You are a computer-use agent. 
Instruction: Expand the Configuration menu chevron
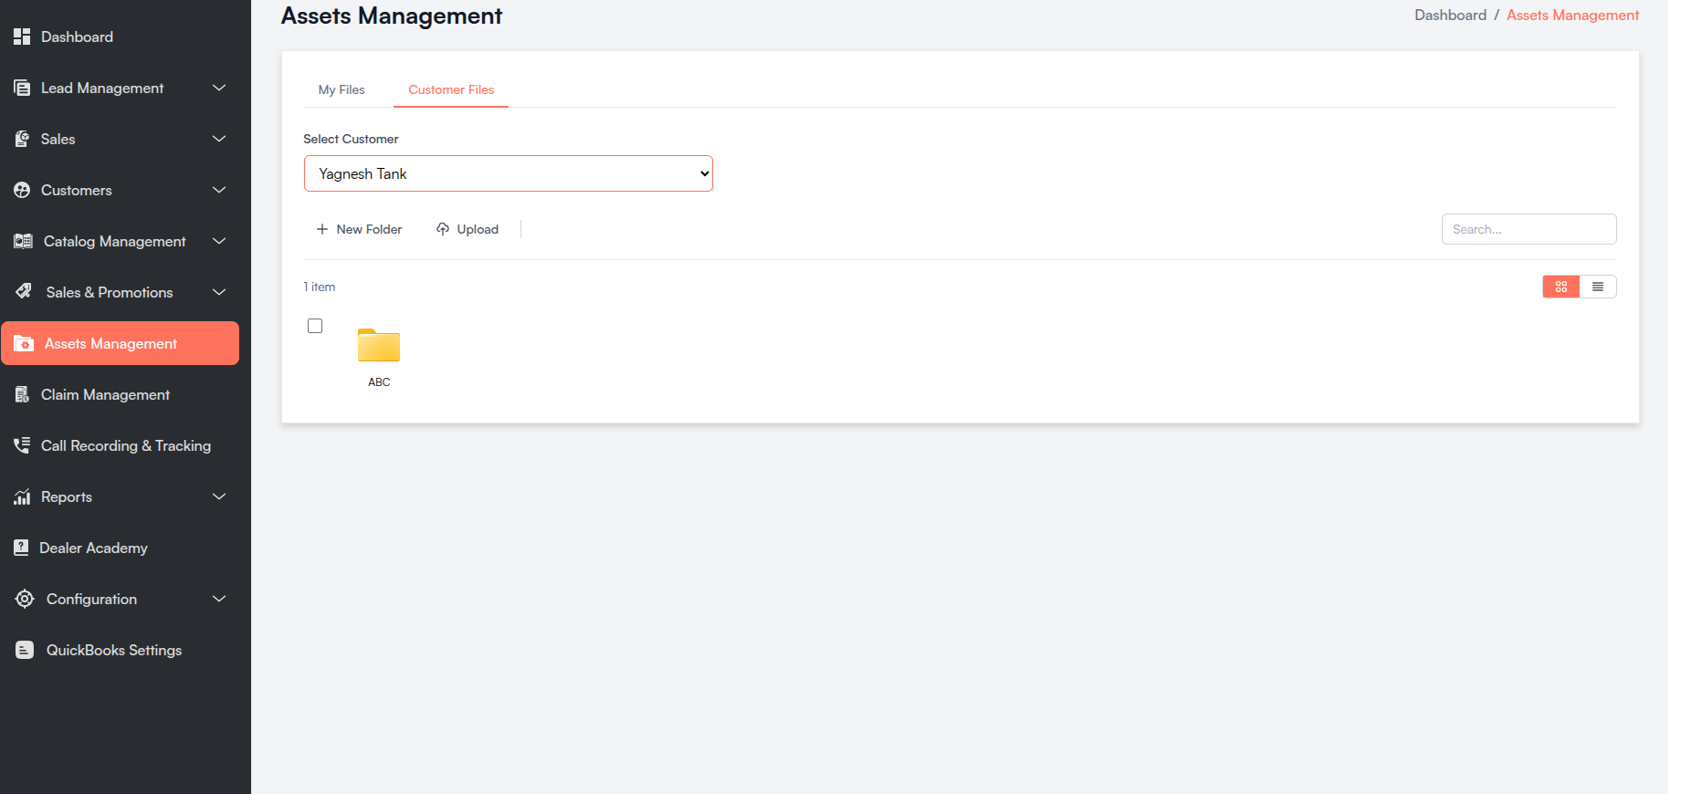click(x=219, y=599)
